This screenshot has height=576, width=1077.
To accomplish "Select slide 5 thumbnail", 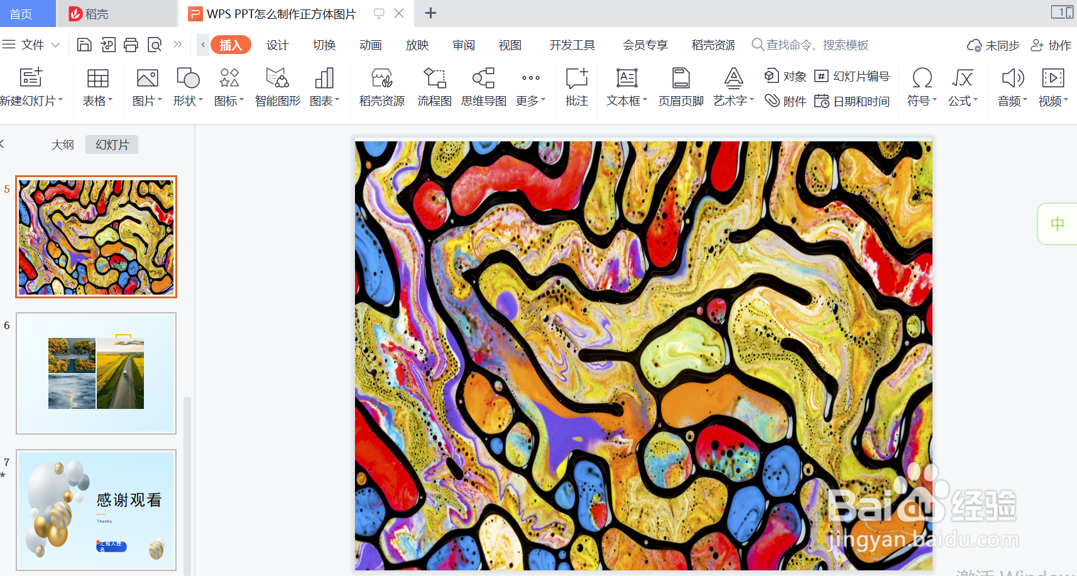I will click(x=96, y=237).
